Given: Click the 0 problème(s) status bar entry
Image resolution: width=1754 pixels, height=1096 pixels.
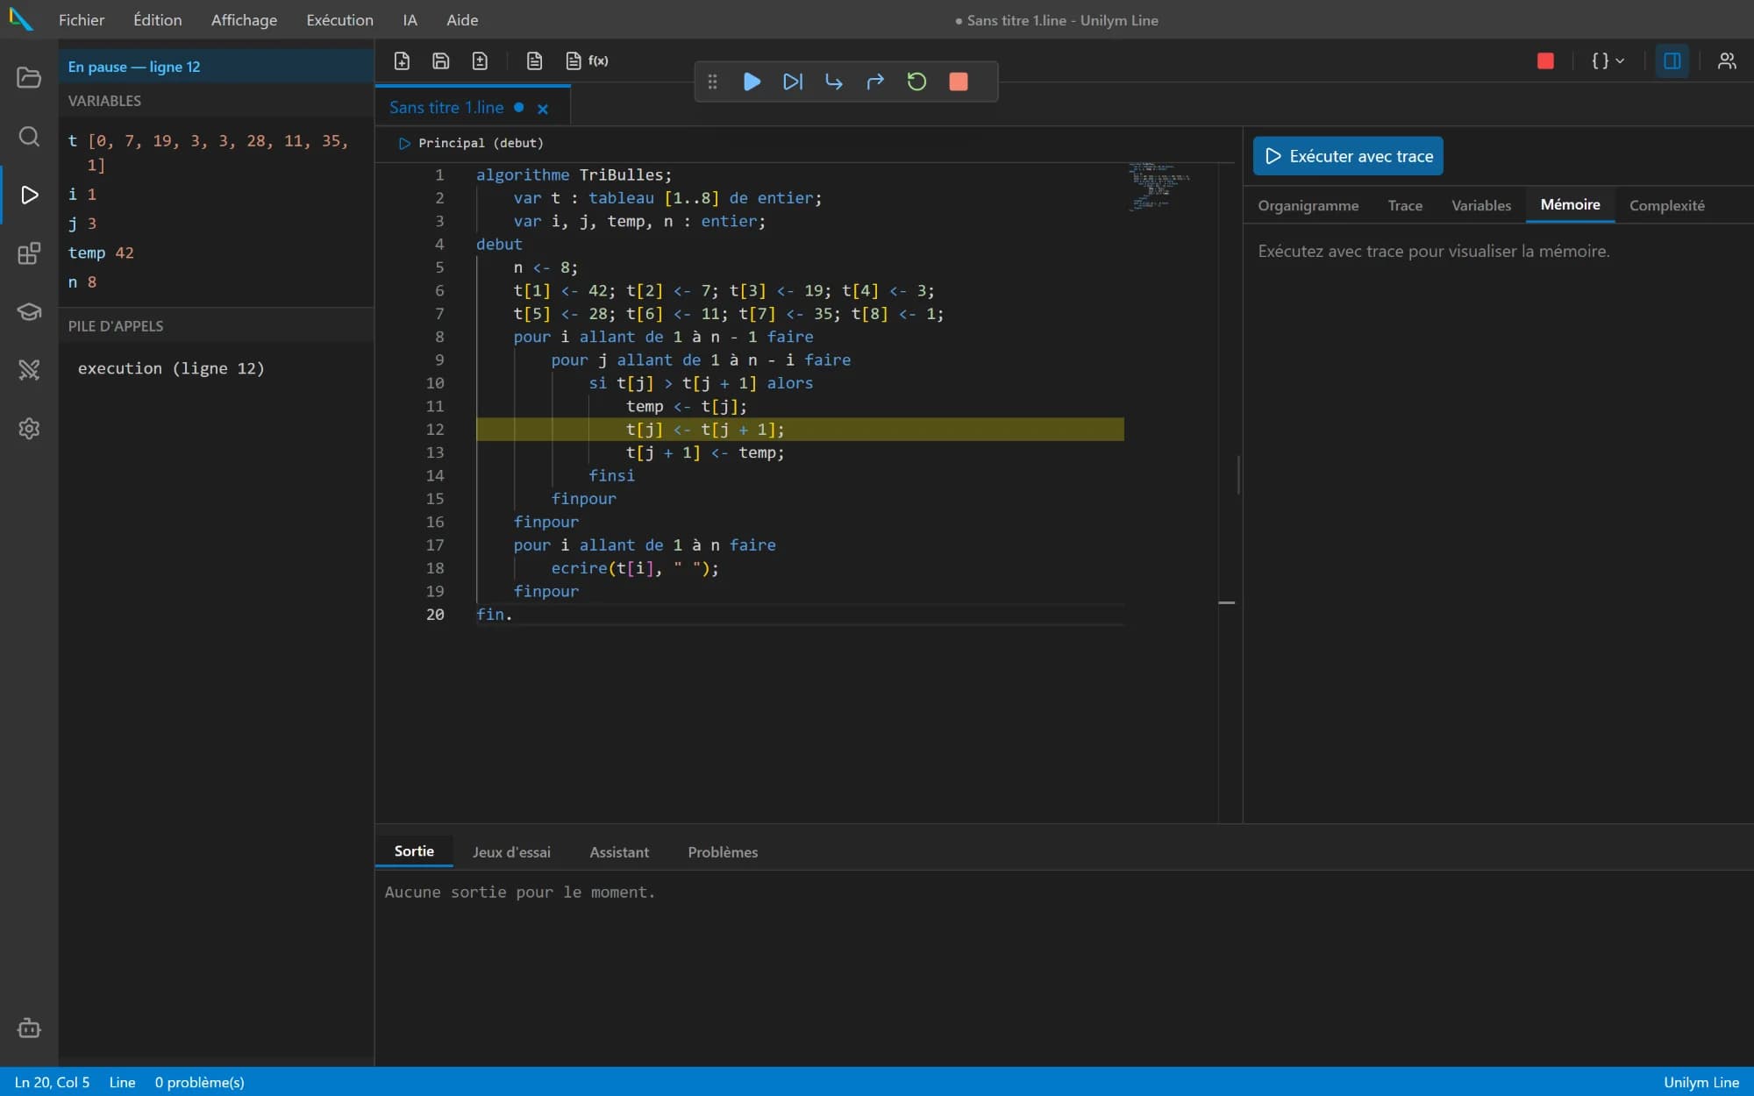Looking at the screenshot, I should coord(199,1082).
